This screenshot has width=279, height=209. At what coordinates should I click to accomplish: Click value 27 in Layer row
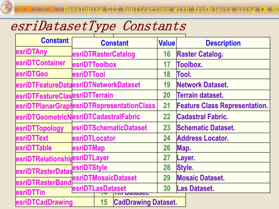coord(167,158)
